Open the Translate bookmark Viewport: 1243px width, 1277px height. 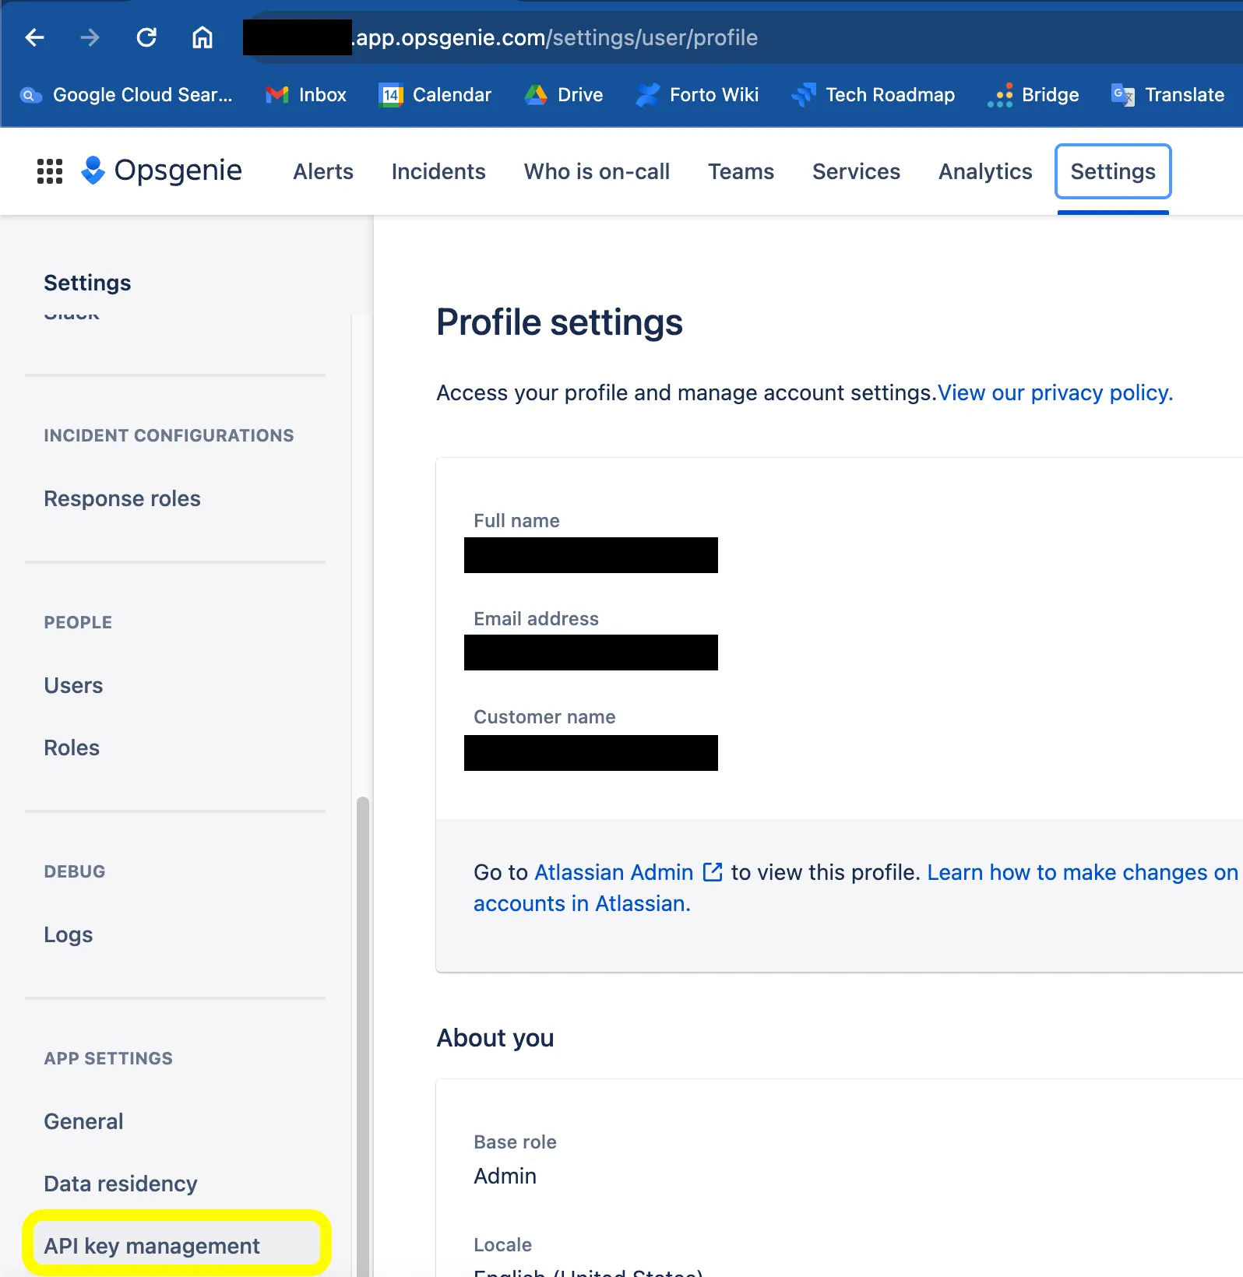1167,95
